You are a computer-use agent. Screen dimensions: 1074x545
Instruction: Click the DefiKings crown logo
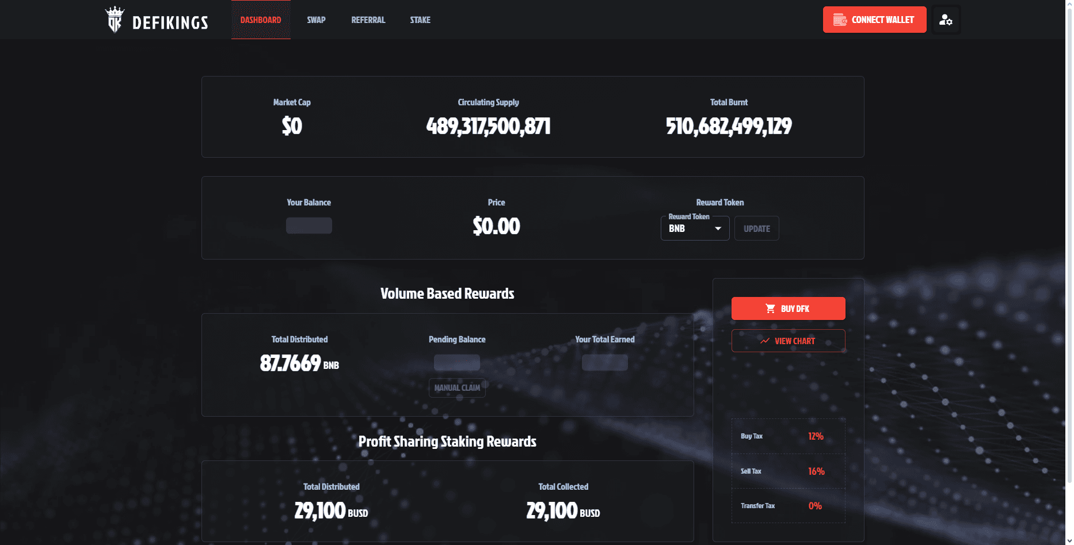115,20
